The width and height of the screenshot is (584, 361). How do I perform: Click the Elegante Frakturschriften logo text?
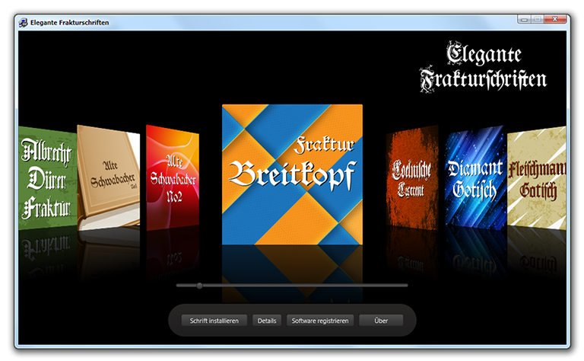tap(484, 67)
